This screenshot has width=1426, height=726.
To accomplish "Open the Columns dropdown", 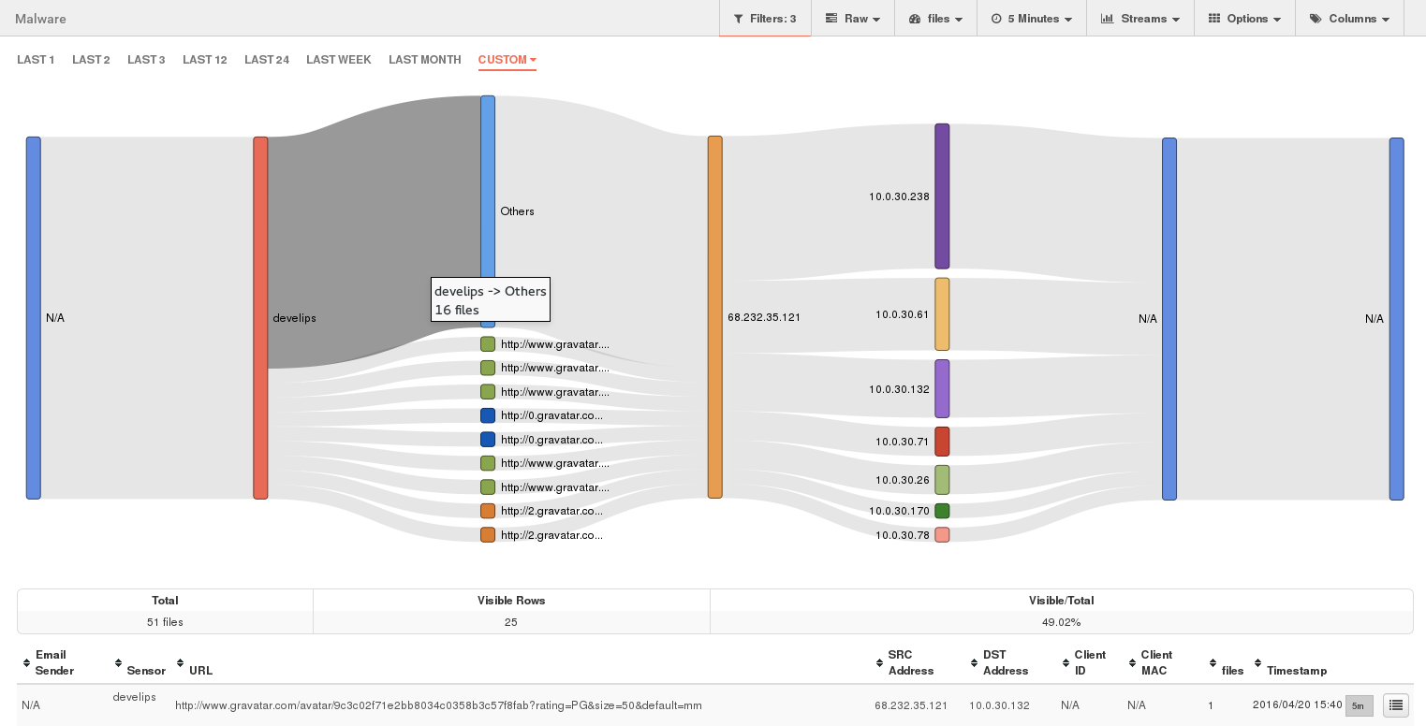I will [x=1349, y=19].
